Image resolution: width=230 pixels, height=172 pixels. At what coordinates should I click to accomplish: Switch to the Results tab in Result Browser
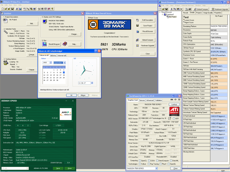(185, 13)
